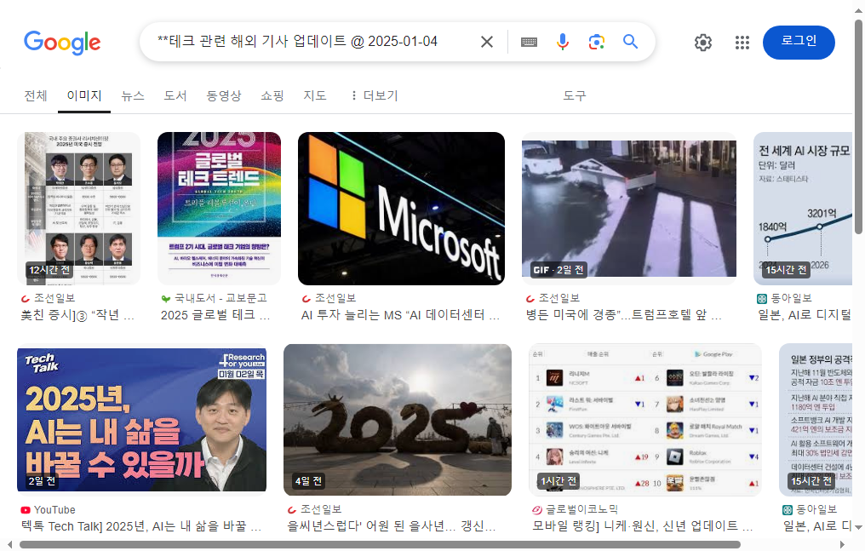Click the horizontal scrollbar thumb
Screen dimensions: 865x551
pyautogui.click(x=380, y=545)
